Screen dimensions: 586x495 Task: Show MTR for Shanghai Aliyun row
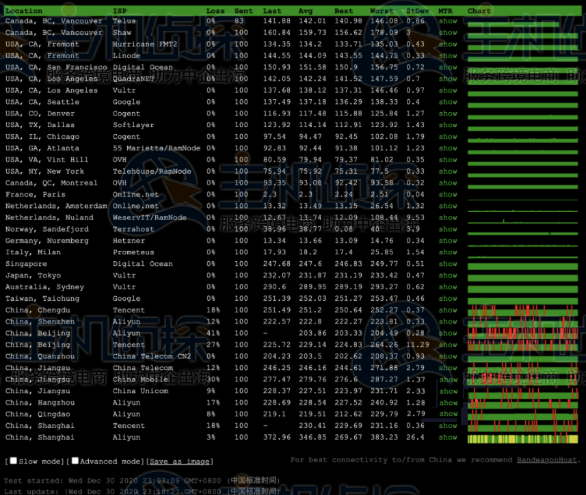(x=448, y=438)
